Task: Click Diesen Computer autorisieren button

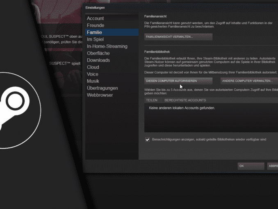Action: click(x=178, y=81)
